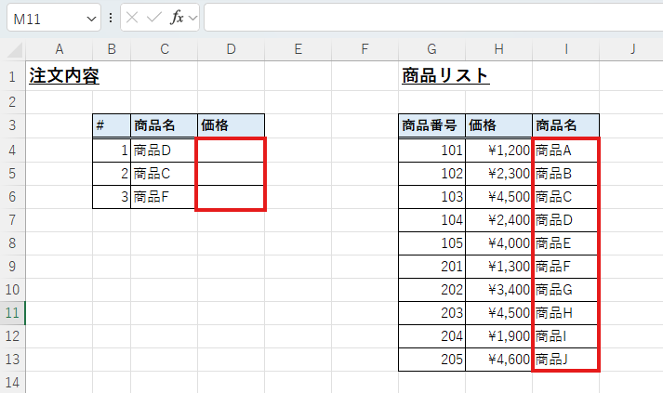Select column D header
This screenshot has height=393, width=663.
point(231,49)
